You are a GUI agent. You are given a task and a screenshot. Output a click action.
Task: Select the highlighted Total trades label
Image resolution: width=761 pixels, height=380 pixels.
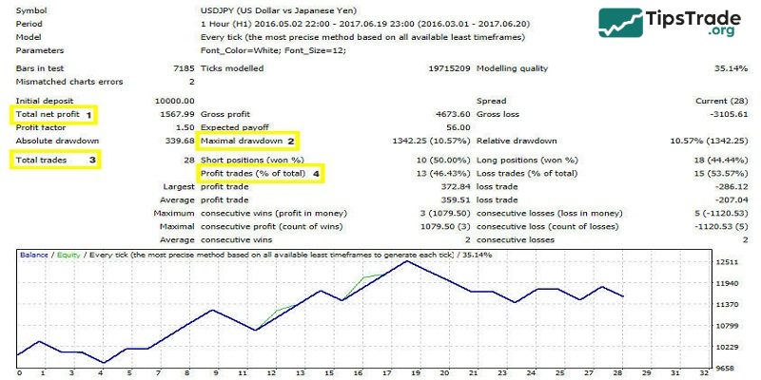tap(44, 161)
